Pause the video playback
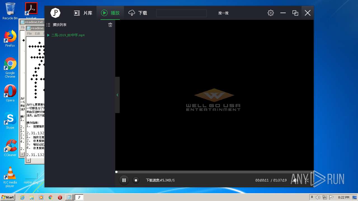The width and height of the screenshot is (358, 201). pos(124,180)
